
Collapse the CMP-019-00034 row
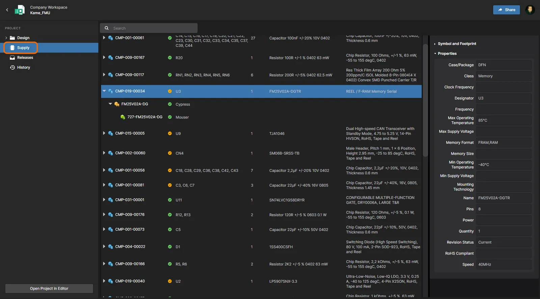point(104,91)
